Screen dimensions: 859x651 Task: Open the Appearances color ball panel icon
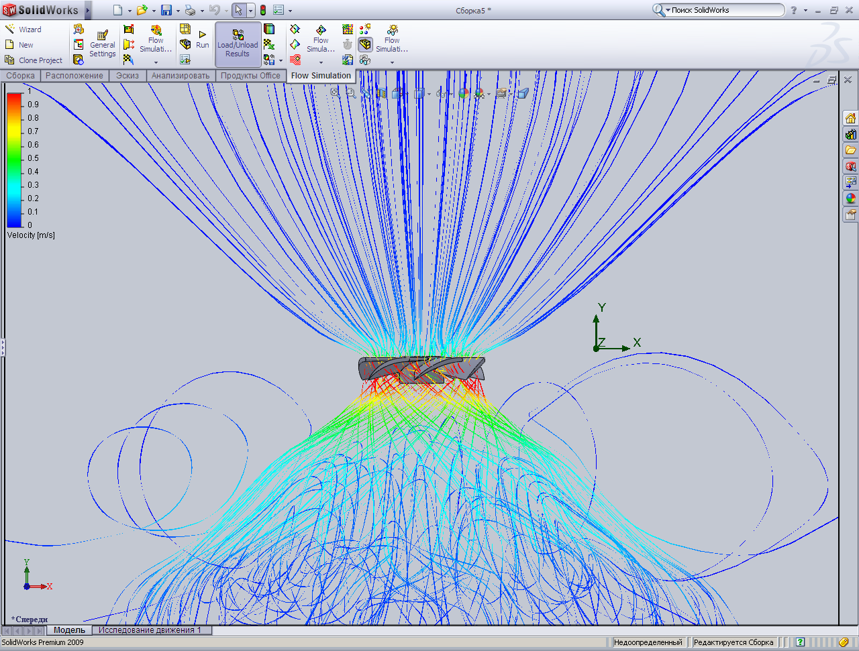851,198
